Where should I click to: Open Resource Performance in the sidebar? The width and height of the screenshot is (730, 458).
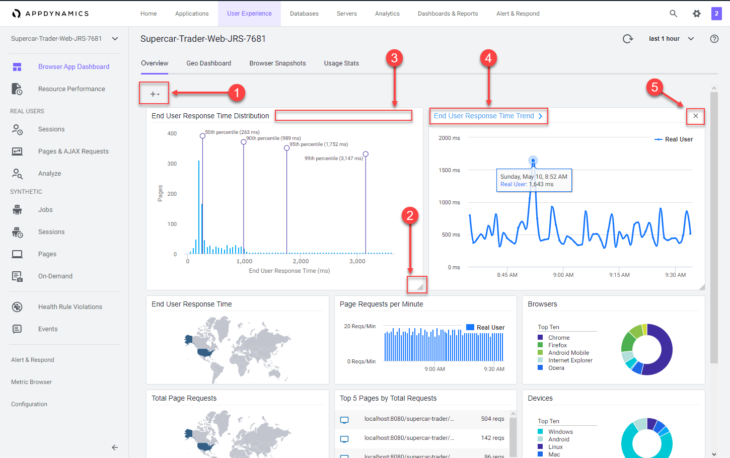coord(71,89)
